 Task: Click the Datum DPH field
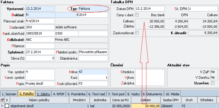(150, 9)
